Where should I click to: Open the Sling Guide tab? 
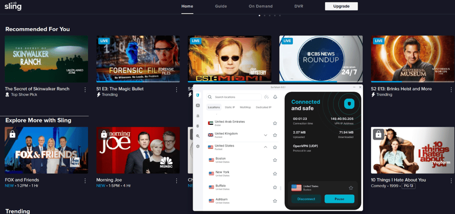point(221,6)
